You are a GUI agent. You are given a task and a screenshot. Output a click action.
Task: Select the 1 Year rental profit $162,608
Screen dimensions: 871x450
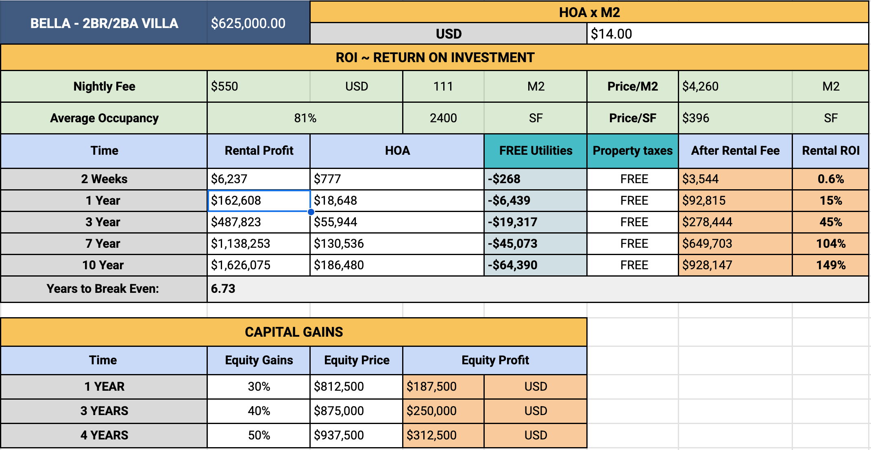tap(258, 201)
